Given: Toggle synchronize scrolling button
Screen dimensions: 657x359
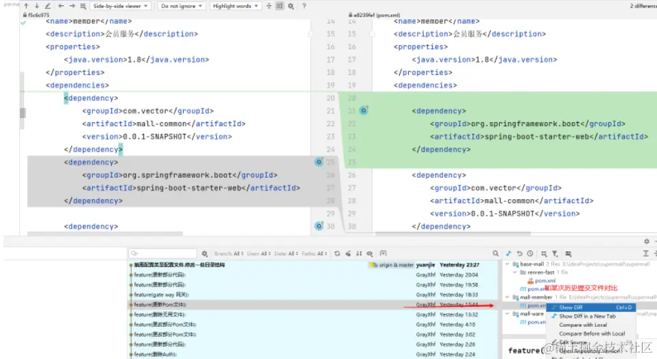Looking at the screenshot, I should point(280,6).
